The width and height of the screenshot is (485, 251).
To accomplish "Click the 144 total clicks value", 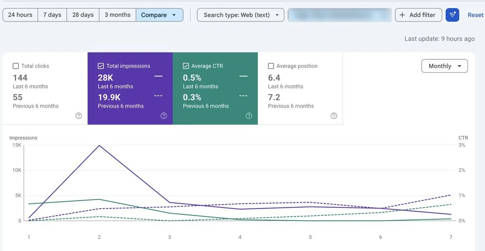I will [x=20, y=78].
